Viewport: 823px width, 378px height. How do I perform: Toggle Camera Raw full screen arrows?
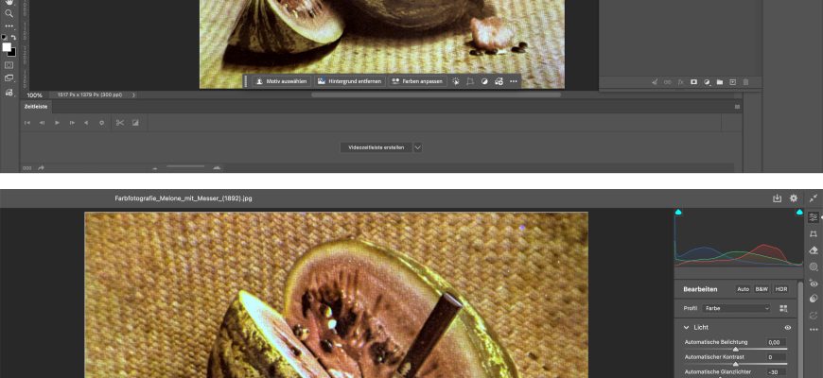[813, 198]
